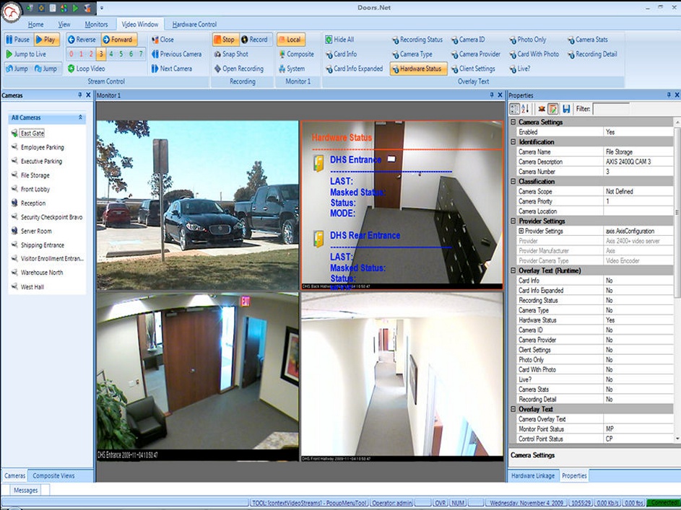The height and width of the screenshot is (510, 681).
Task: Collapse the Classification property section
Action: 513,182
